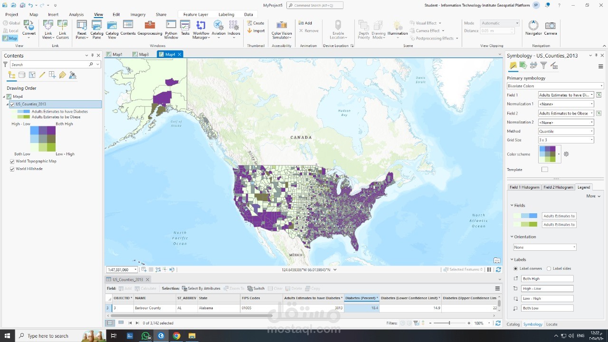Open the Normalization 1 dropdown
The width and height of the screenshot is (608, 342).
[x=566, y=104]
